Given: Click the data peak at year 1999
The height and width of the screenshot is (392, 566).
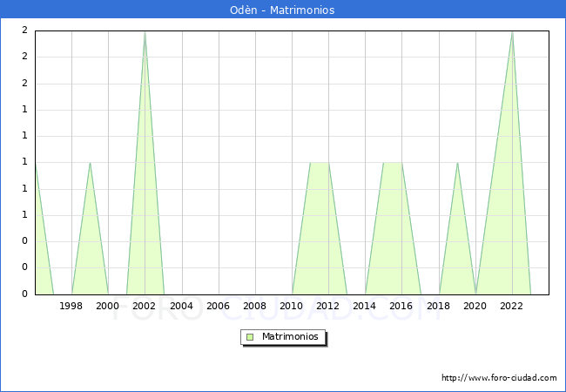Looking at the screenshot, I should tap(90, 163).
